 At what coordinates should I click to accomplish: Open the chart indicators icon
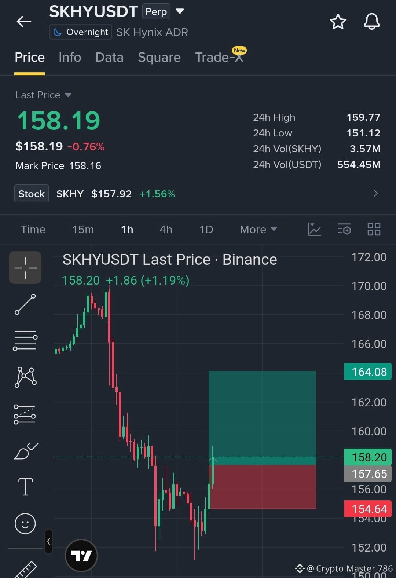click(314, 230)
